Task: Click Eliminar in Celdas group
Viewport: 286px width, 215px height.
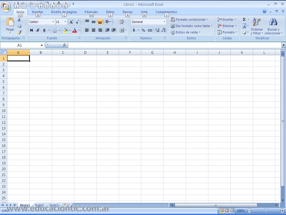Action: pyautogui.click(x=227, y=26)
